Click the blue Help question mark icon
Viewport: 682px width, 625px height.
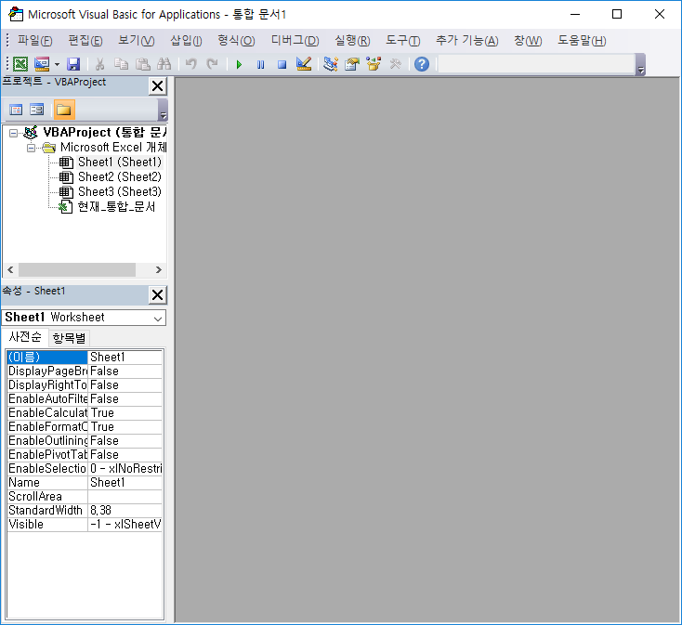pyautogui.click(x=422, y=64)
